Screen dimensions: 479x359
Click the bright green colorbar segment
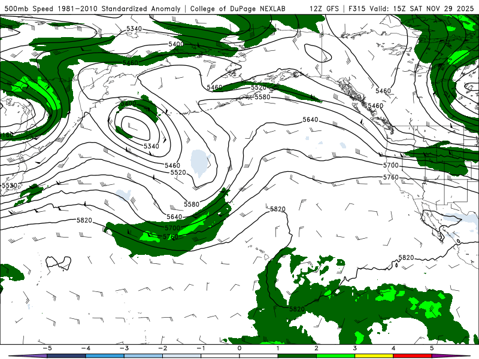coord(336,356)
